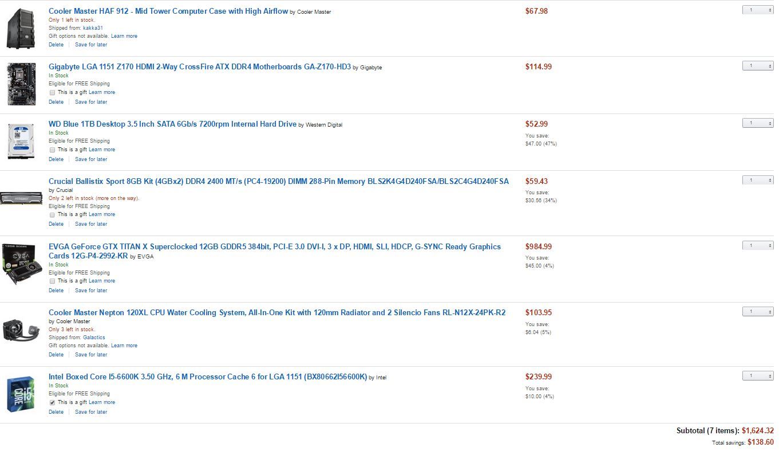
Task: Click the $114.99 price
Action: pyautogui.click(x=539, y=66)
